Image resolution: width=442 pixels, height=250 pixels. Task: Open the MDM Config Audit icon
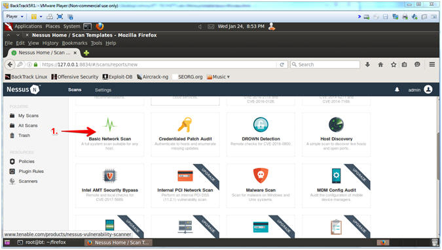tap(336, 176)
